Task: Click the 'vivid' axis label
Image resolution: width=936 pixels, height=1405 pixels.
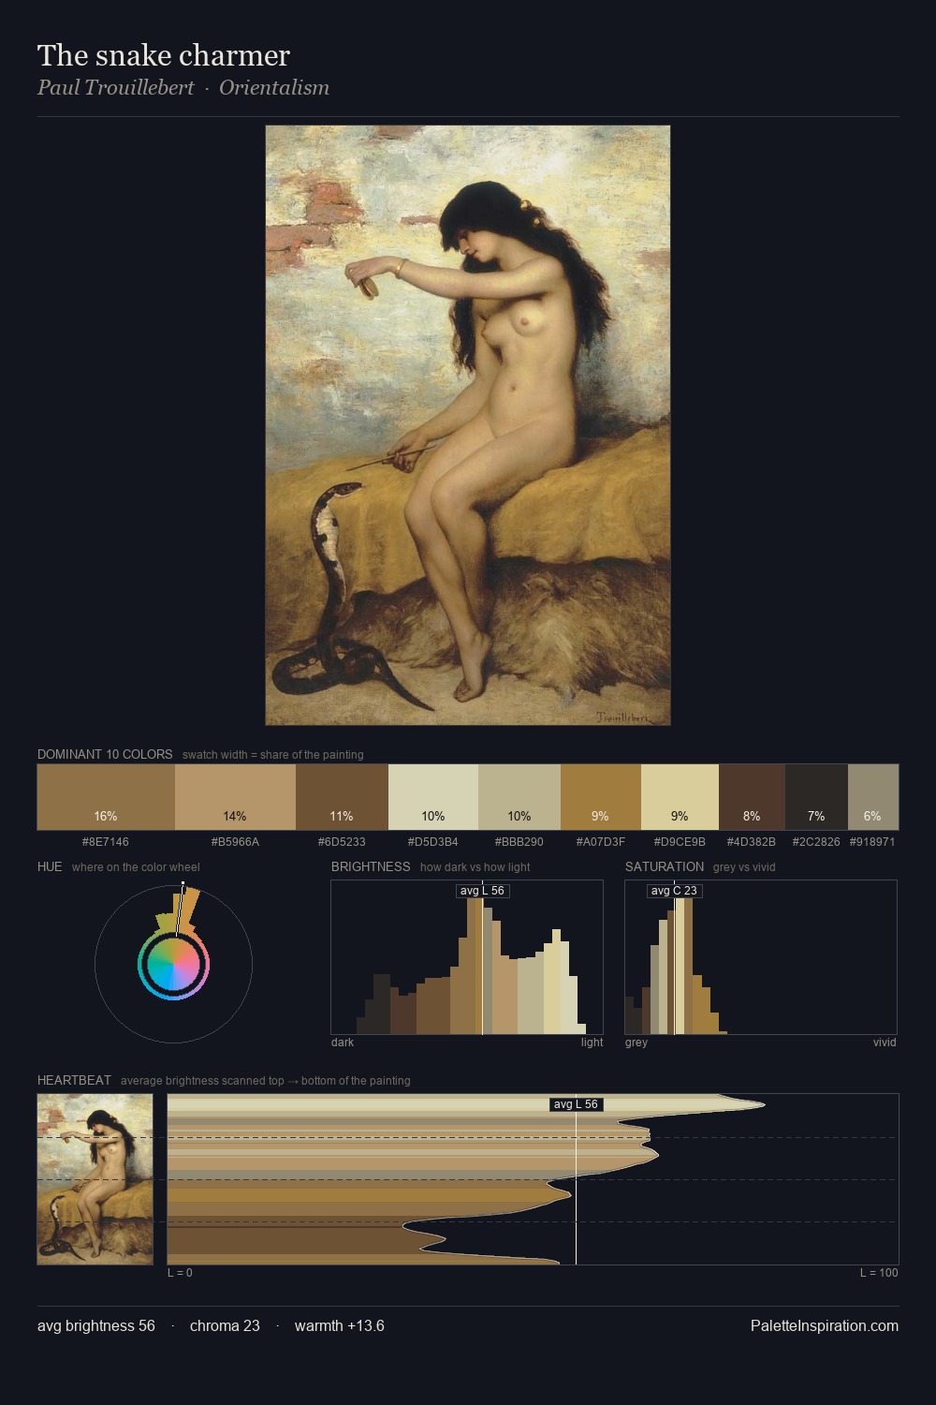Action: (885, 1043)
